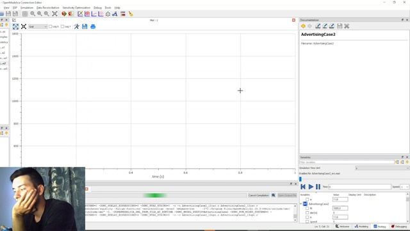
Task: Click the Save As icon in main toolbar
Action: [15, 14]
